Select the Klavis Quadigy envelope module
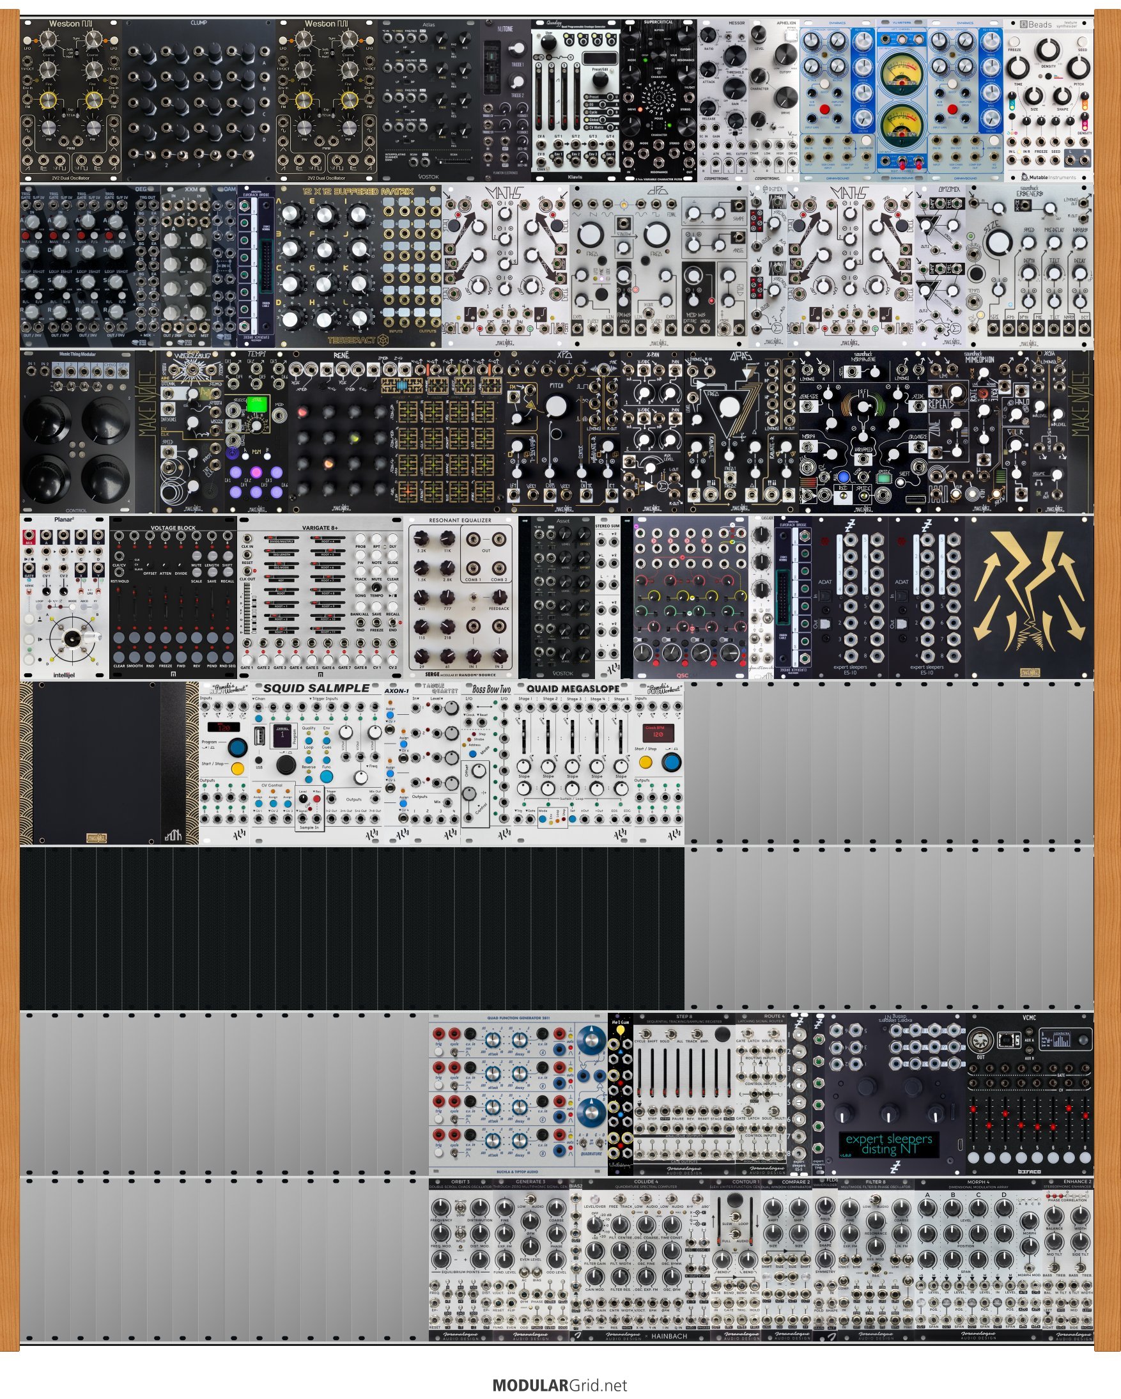The width and height of the screenshot is (1121, 1399). (576, 100)
